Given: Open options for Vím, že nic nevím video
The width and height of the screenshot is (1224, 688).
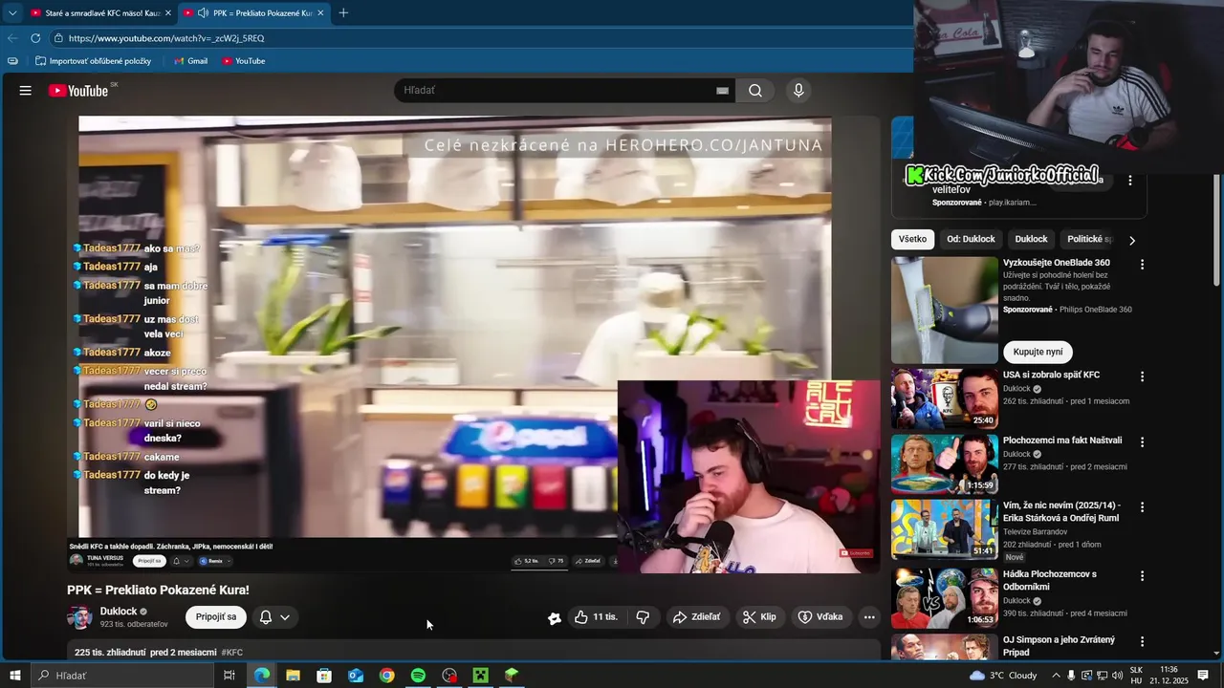Looking at the screenshot, I should tap(1141, 507).
